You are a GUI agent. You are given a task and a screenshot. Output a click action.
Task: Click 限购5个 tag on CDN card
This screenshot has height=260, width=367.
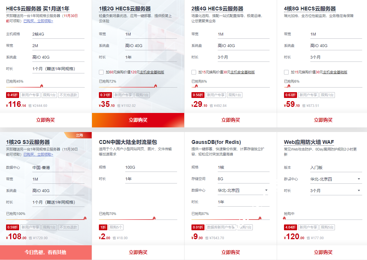pos(116,227)
